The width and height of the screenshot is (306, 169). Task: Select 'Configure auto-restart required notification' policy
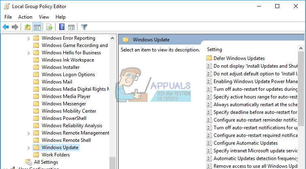[x=255, y=135]
